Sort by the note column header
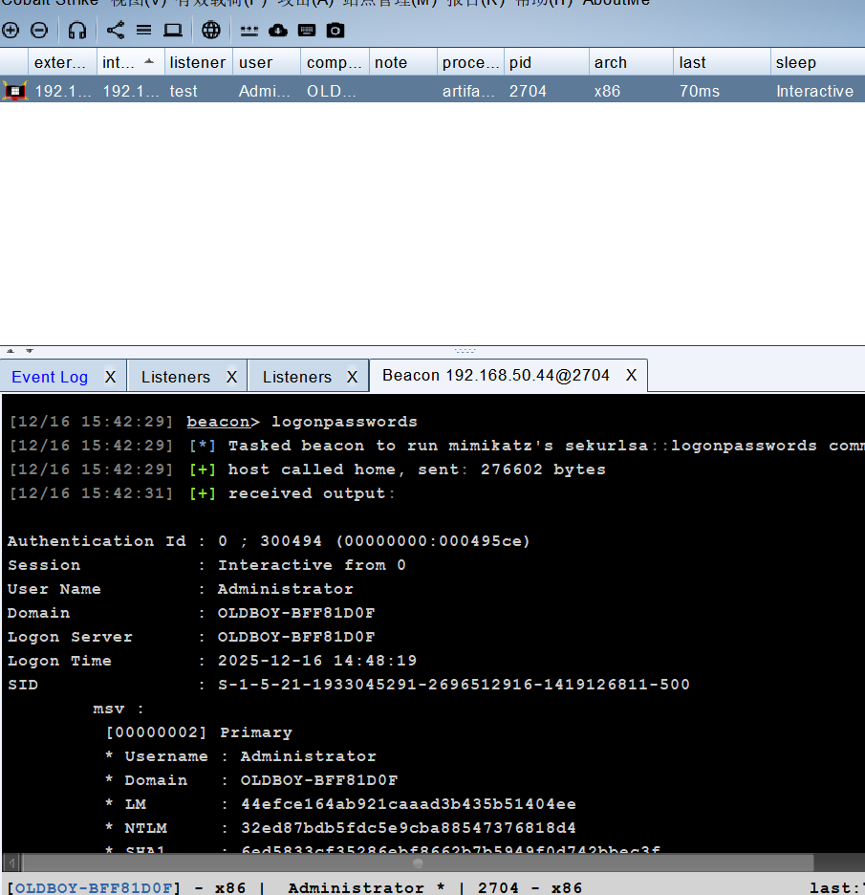The width and height of the screenshot is (865, 895). [x=402, y=62]
